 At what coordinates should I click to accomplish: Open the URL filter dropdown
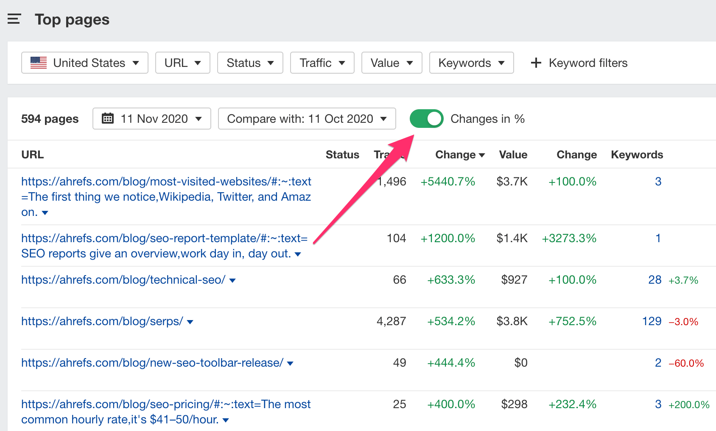coord(182,63)
